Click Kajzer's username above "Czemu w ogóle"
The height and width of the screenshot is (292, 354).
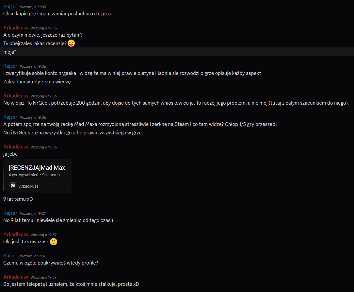[10, 256]
